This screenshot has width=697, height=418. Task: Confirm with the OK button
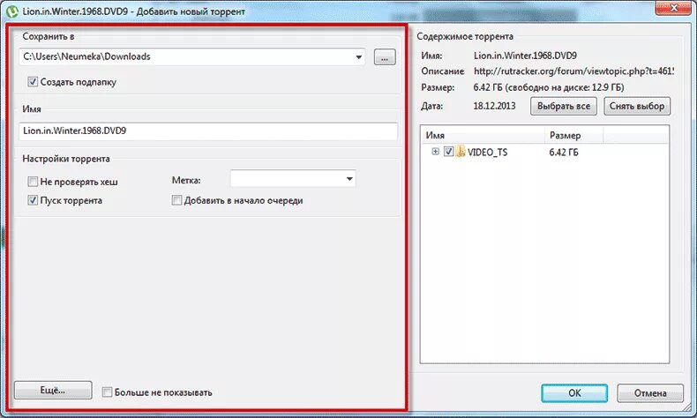click(574, 393)
